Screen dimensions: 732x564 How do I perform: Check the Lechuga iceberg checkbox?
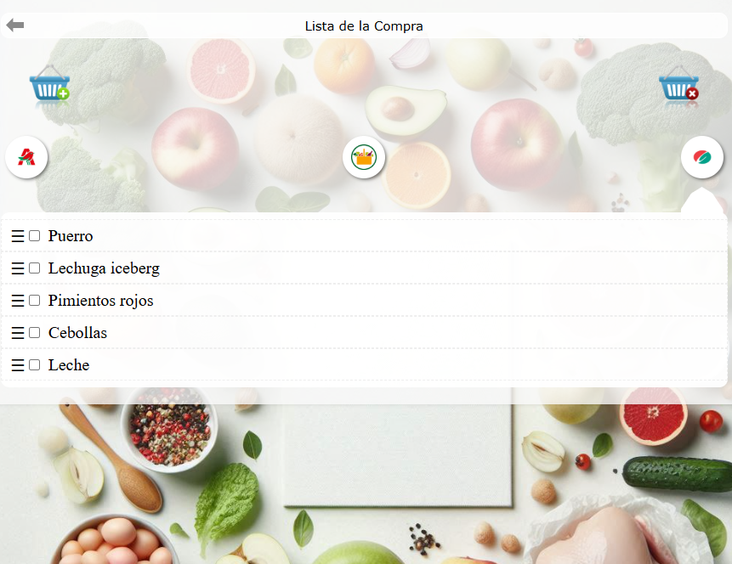click(x=35, y=268)
